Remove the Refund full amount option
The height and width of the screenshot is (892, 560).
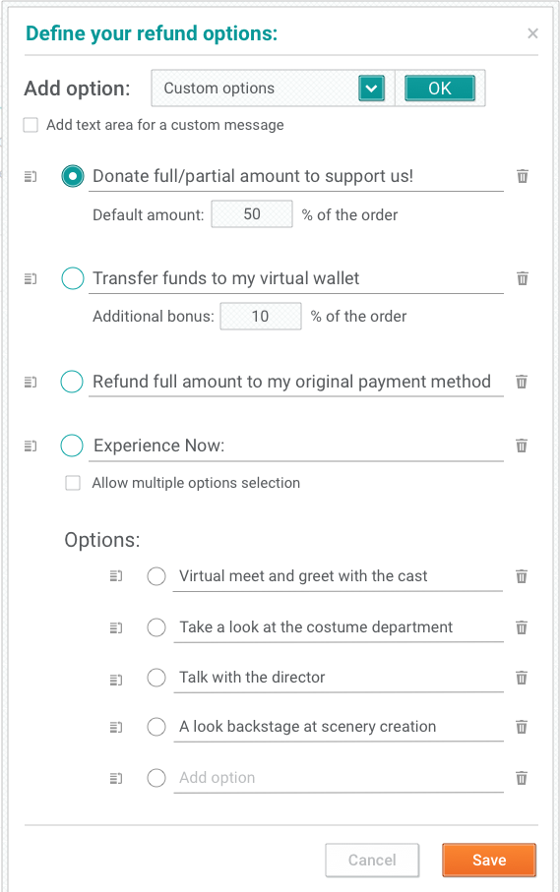tap(522, 382)
